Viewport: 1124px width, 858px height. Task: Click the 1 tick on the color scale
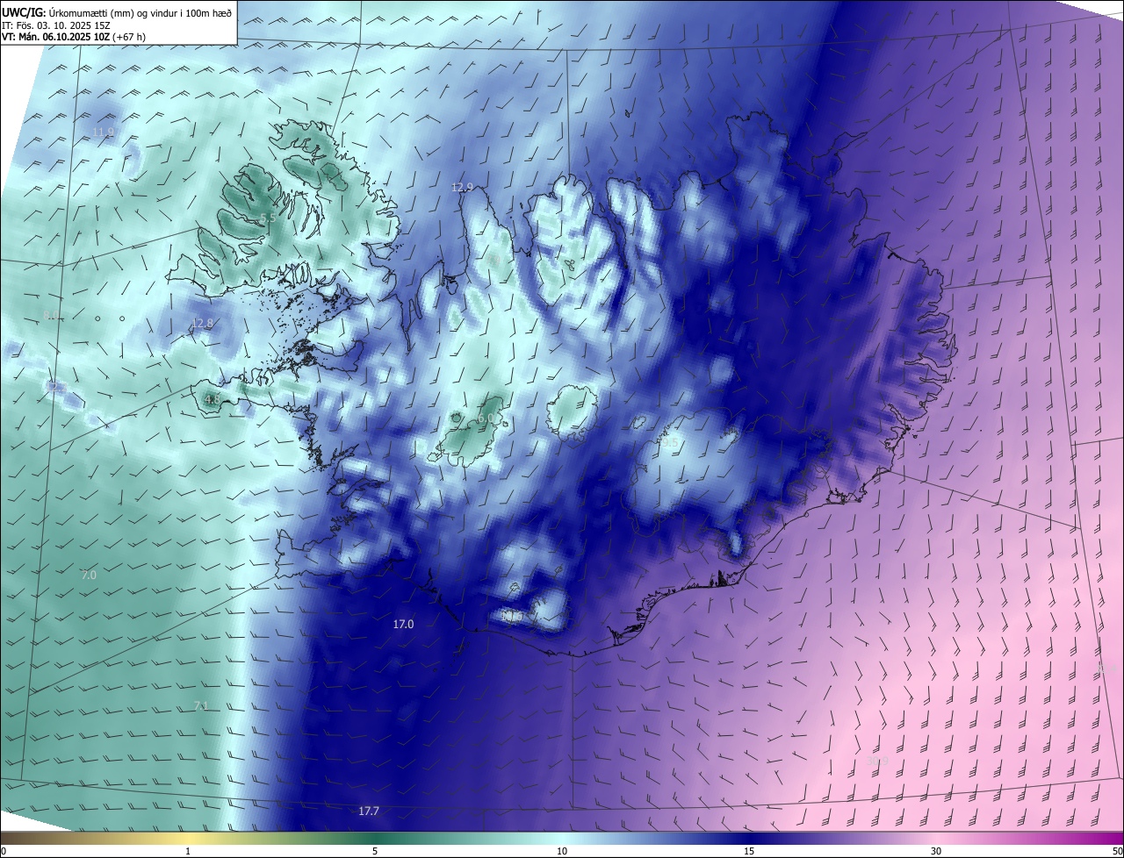click(188, 852)
